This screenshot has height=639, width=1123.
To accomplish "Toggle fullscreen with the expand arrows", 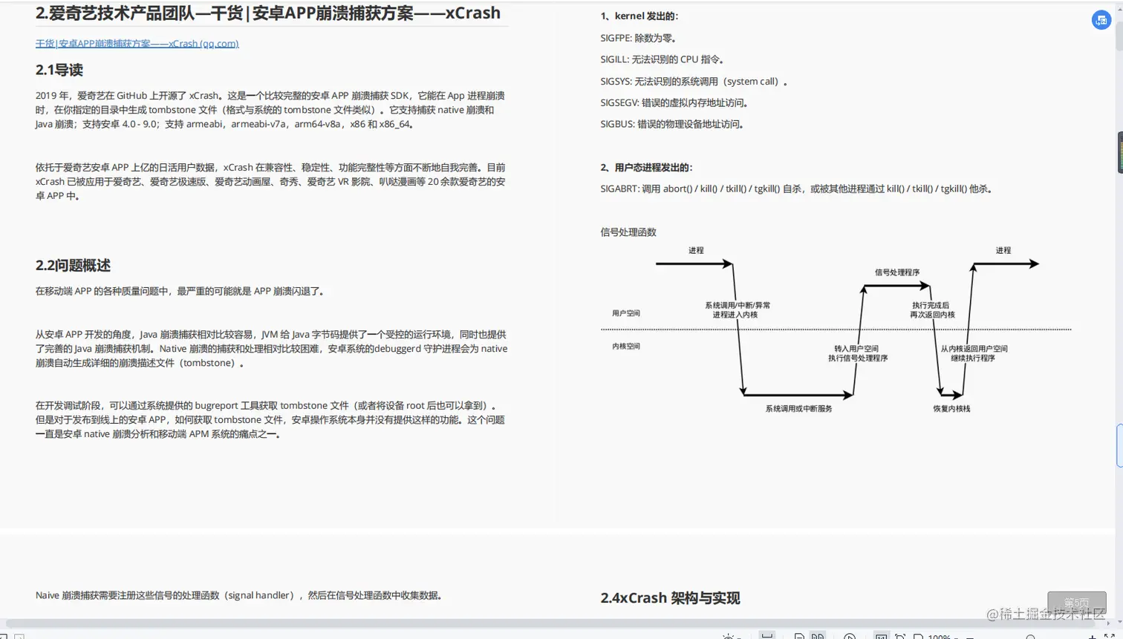I will tap(1110, 636).
